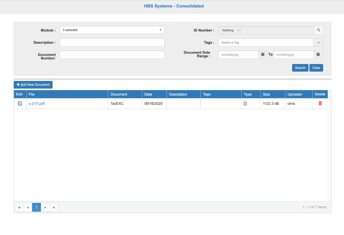
Task: Open the ID Number type dropdown set to Nothing
Action: (x=229, y=30)
